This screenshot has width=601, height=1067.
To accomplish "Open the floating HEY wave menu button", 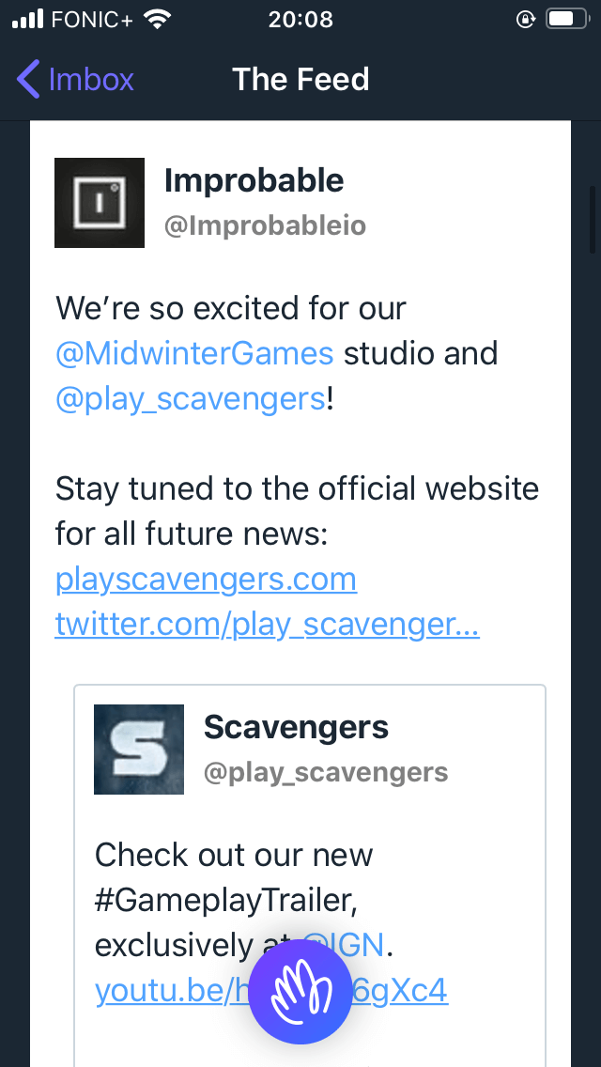I will [x=300, y=992].
